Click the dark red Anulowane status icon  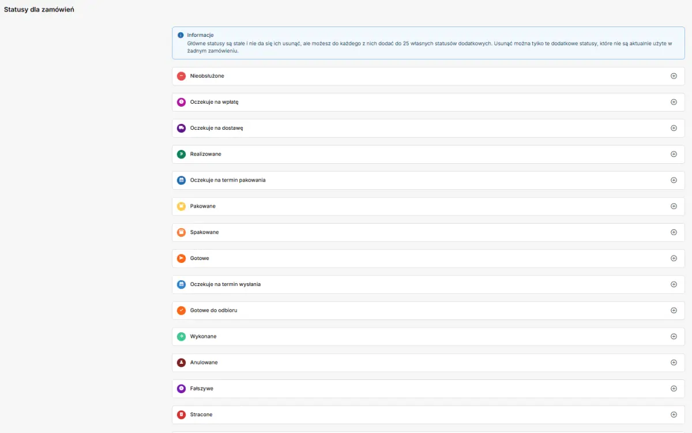click(181, 363)
